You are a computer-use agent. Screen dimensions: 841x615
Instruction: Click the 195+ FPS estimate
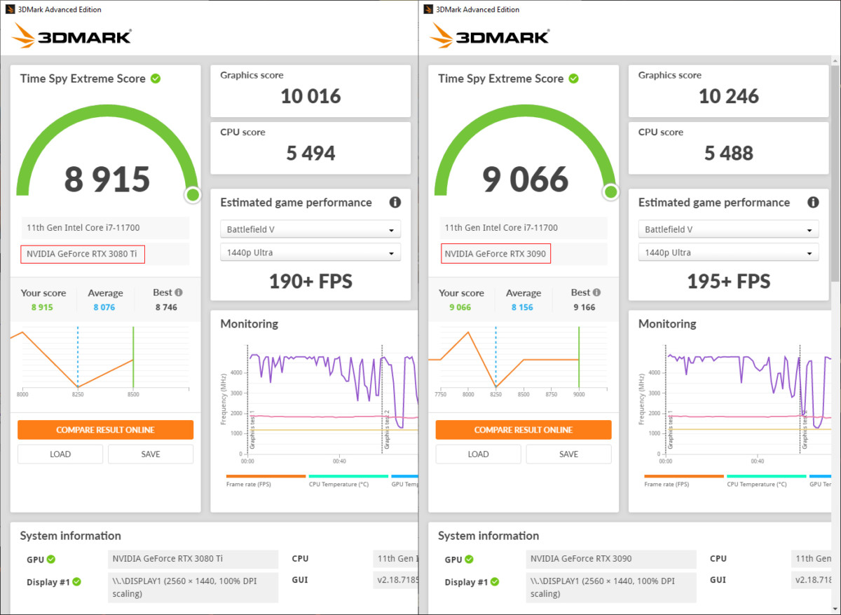(x=729, y=281)
